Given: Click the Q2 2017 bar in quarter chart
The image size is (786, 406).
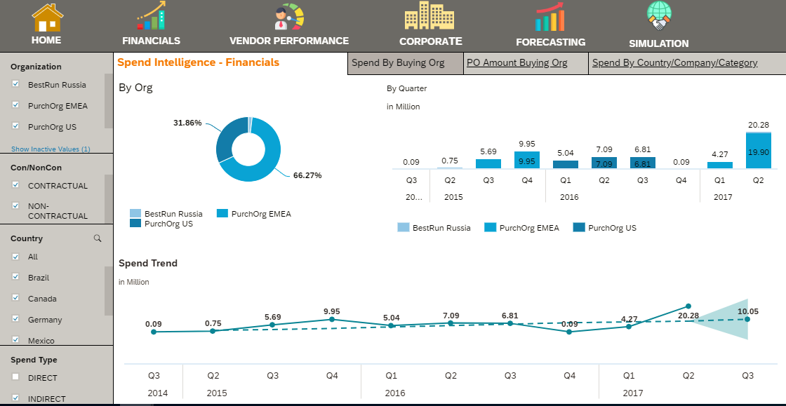Looking at the screenshot, I should pos(759,149).
